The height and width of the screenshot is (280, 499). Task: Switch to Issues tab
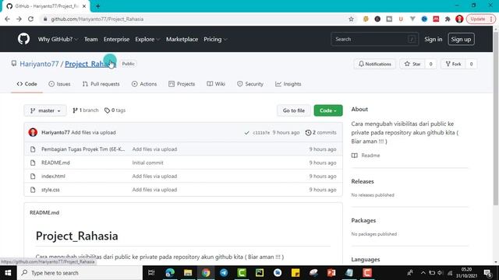tap(59, 84)
